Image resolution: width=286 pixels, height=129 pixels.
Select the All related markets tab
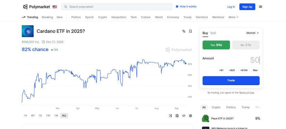(x=204, y=107)
